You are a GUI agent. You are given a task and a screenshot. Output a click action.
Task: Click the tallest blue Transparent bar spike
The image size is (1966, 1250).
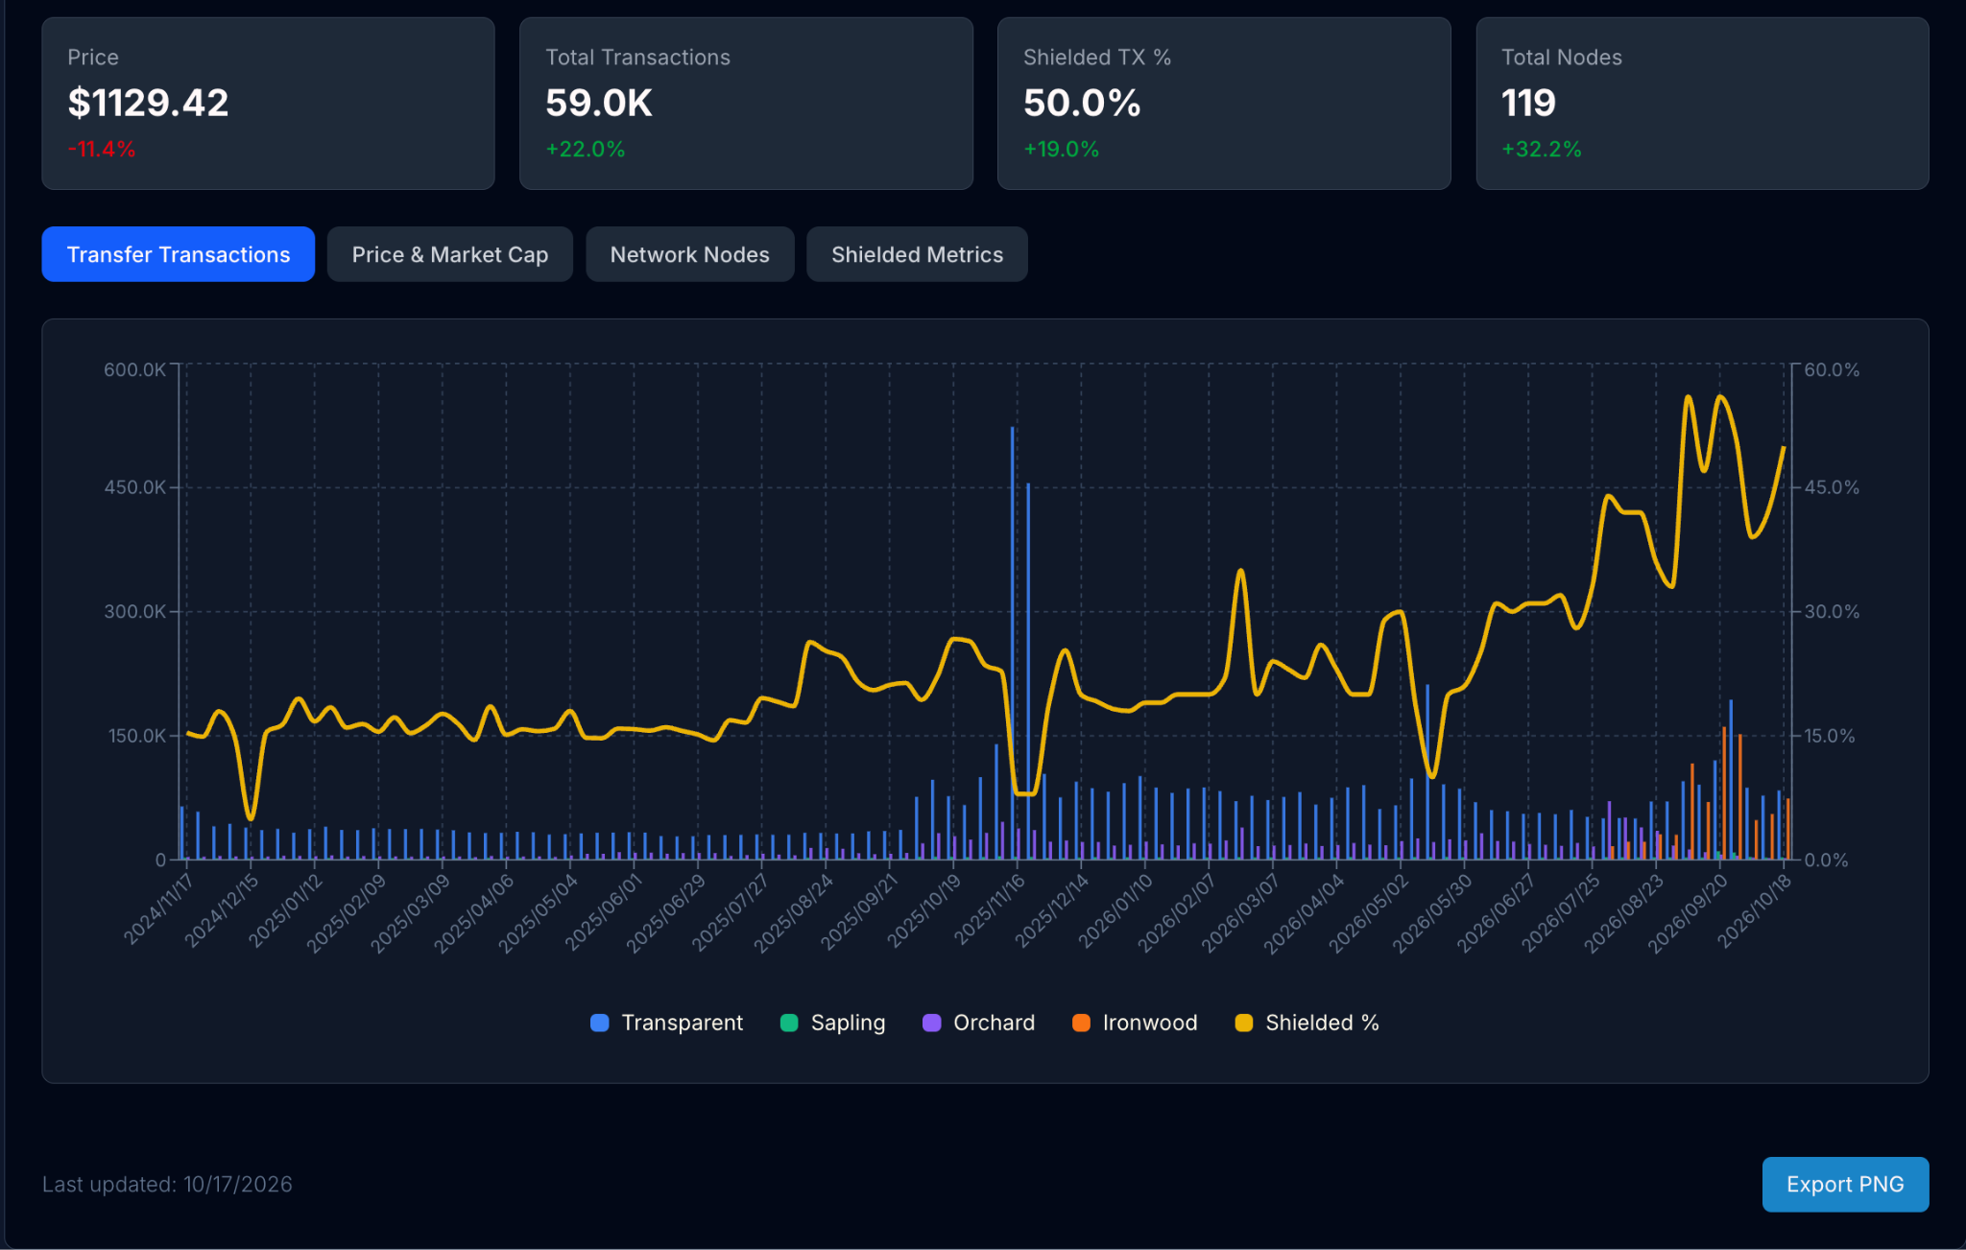tap(1013, 643)
